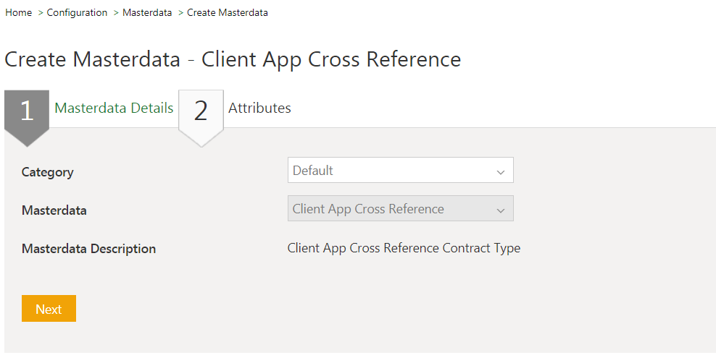Click the Home breadcrumb link
Image resolution: width=716 pixels, height=363 pixels.
coord(18,13)
